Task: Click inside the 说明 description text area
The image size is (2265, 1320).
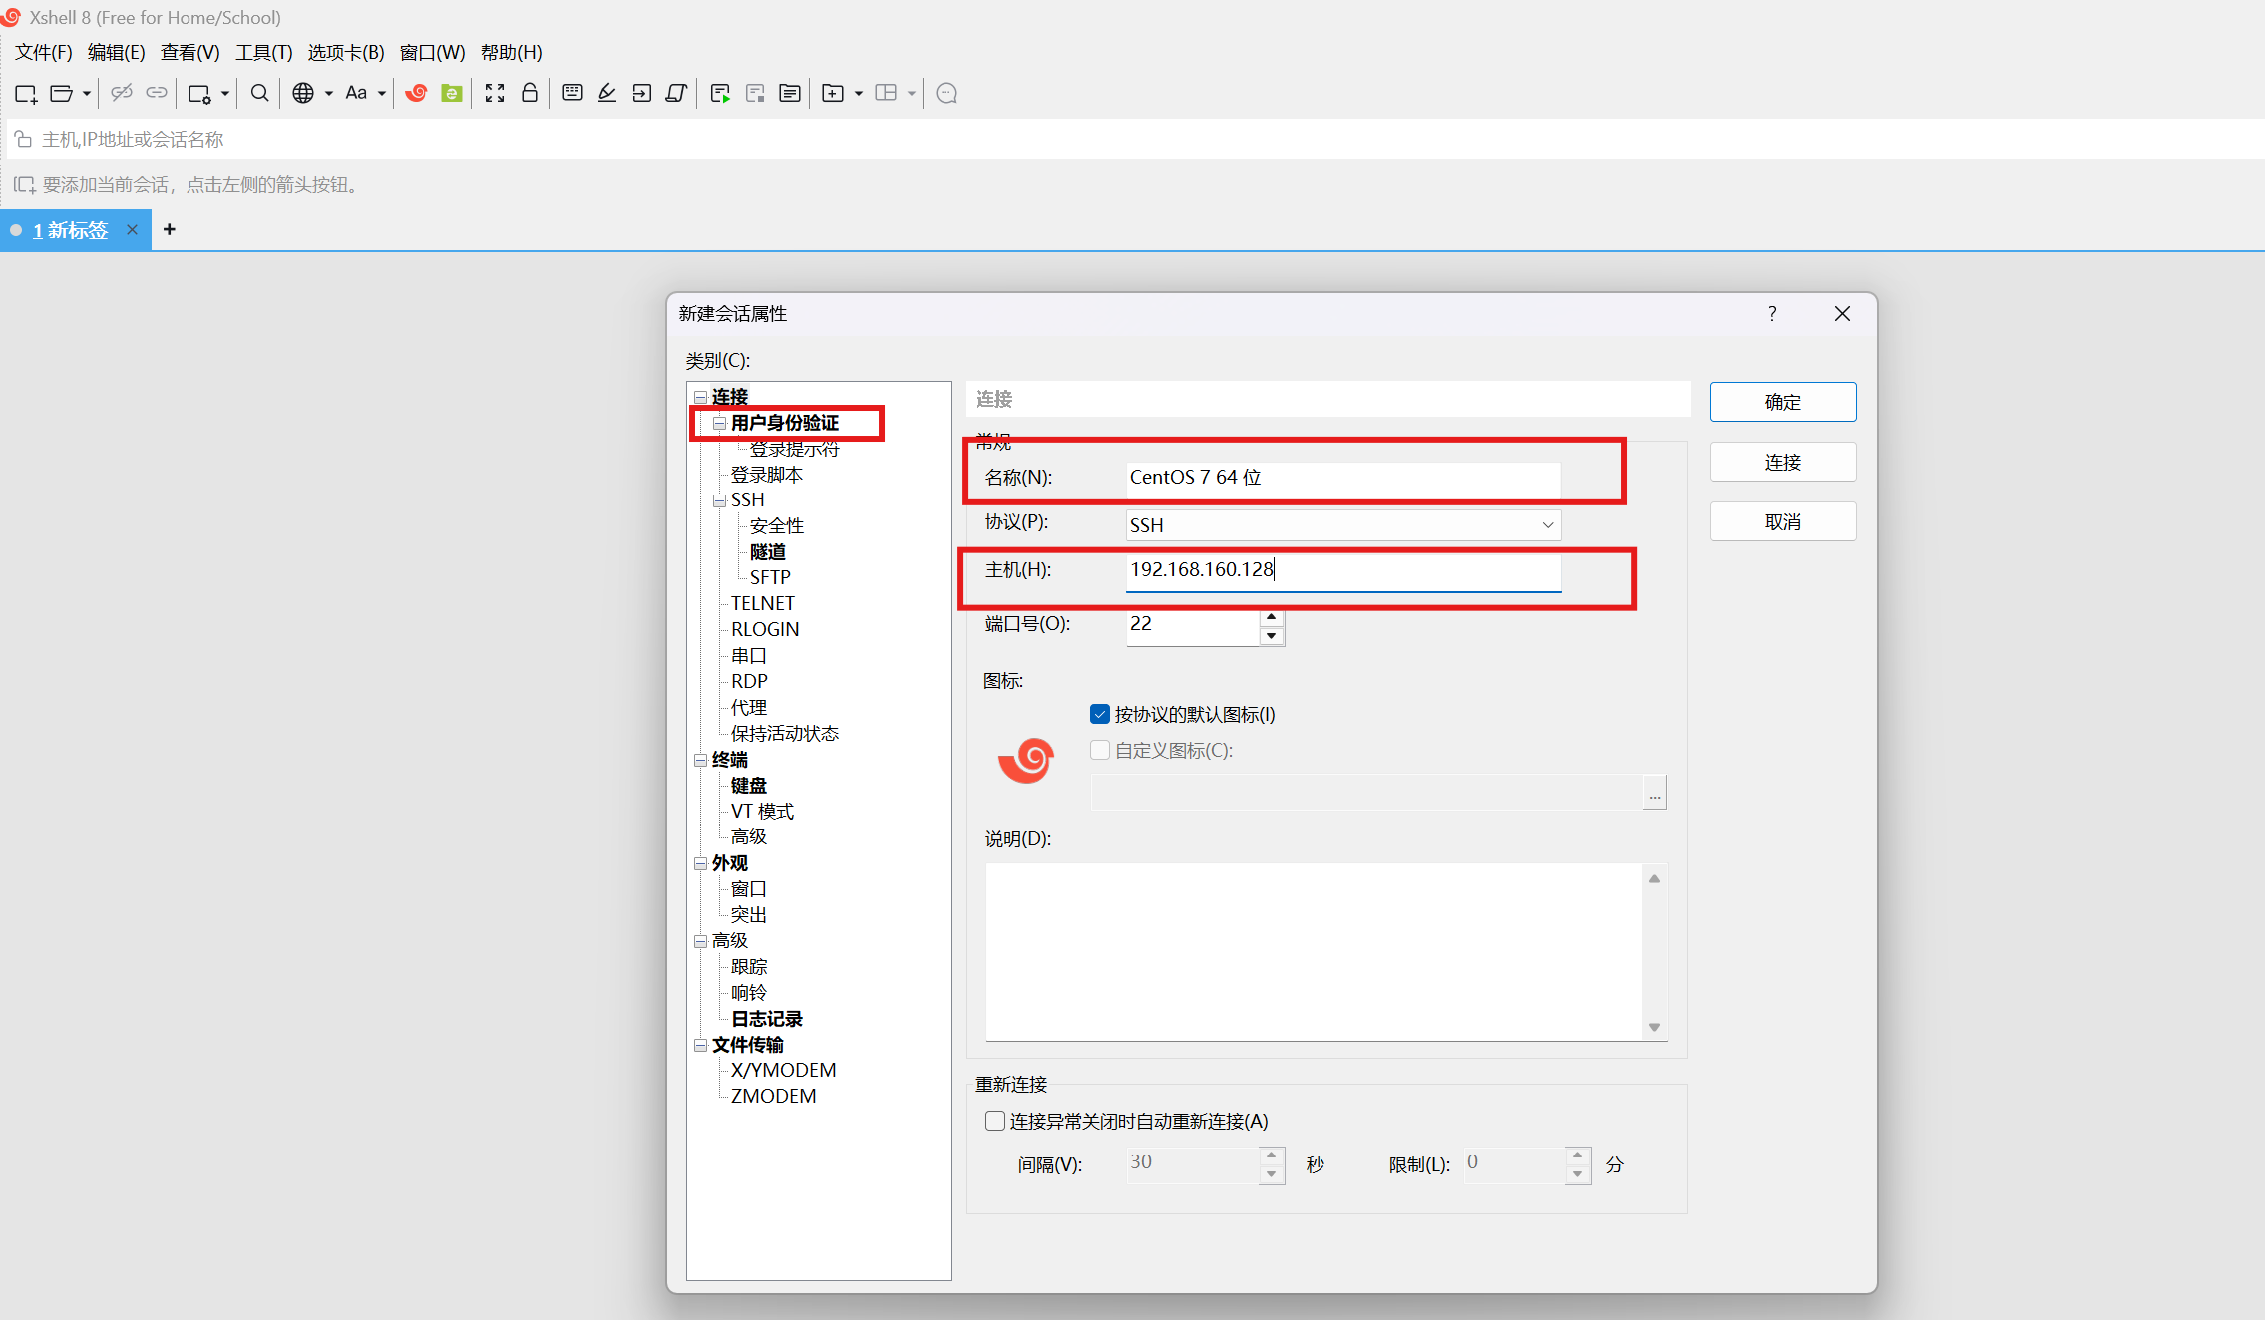Action: pyautogui.click(x=1312, y=951)
